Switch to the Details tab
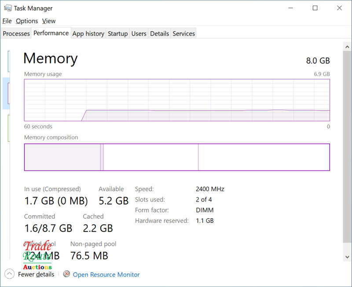Screen dimensions: 352x287 coord(159,33)
